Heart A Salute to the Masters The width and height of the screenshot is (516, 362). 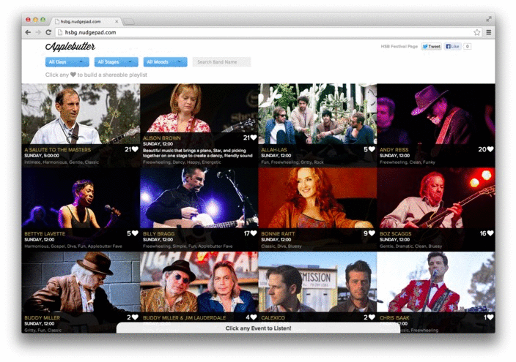tap(135, 149)
